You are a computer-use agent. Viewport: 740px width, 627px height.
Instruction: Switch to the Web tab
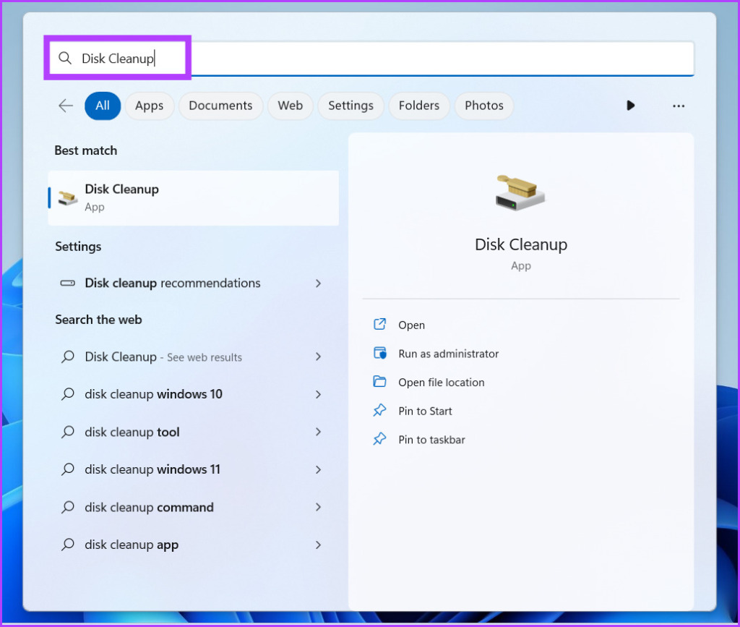[290, 106]
